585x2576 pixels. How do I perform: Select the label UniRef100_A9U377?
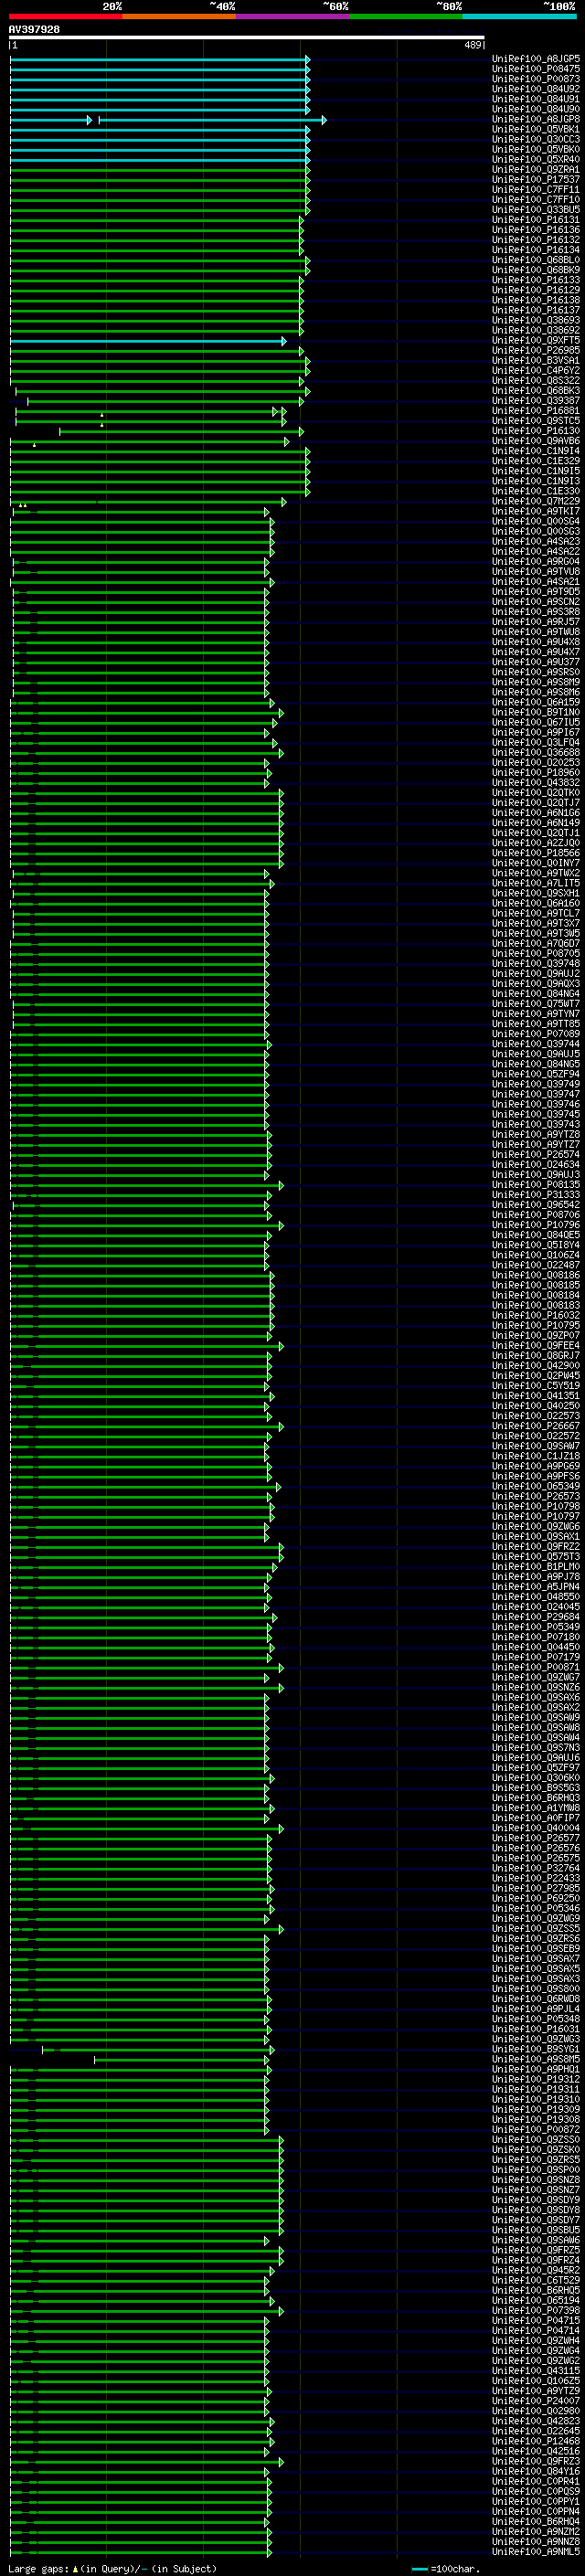[536, 662]
